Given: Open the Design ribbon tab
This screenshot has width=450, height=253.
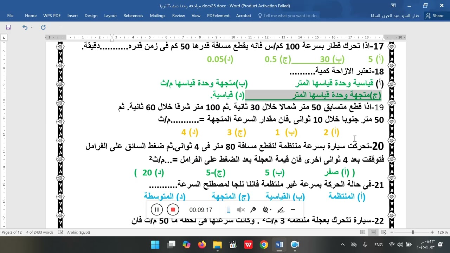Looking at the screenshot, I should click(x=91, y=15).
